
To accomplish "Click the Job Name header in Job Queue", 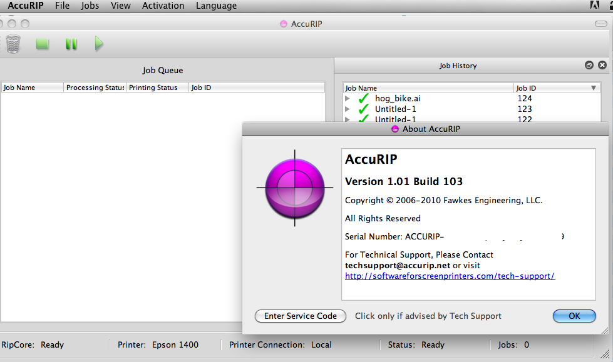I will point(32,88).
